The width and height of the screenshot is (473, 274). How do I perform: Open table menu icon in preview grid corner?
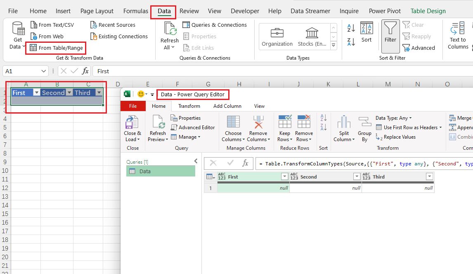tap(210, 177)
